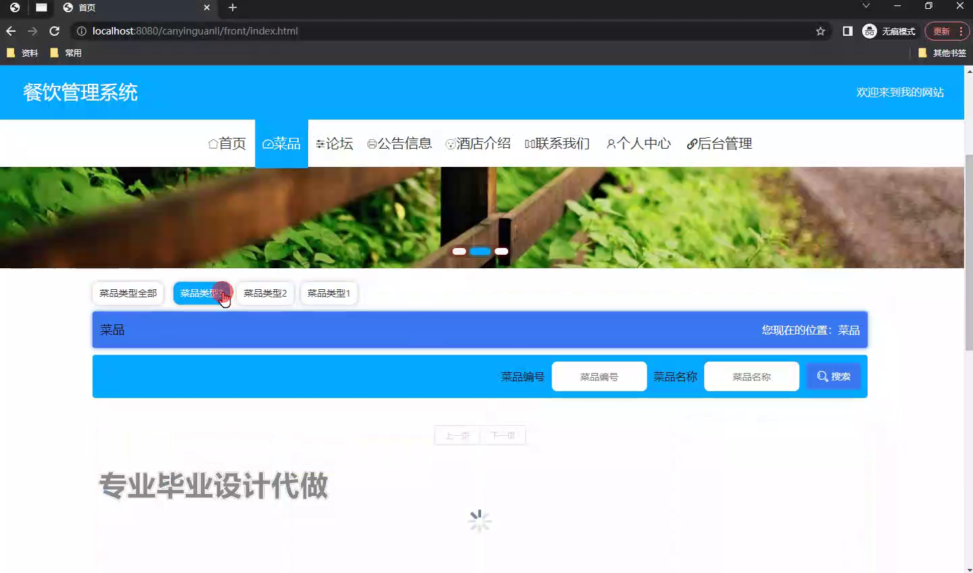Screen dimensions: 973x573
Task: Open the 联系我们 navigation item
Action: [557, 143]
